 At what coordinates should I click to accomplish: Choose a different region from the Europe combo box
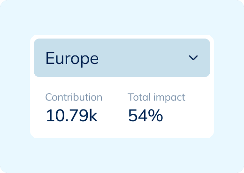pyautogui.click(x=122, y=58)
